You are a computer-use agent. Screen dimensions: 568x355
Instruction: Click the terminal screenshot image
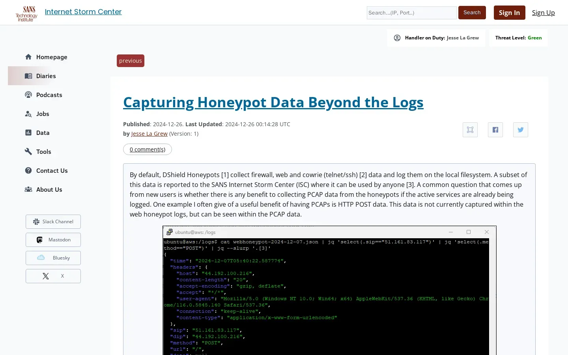tap(329, 290)
